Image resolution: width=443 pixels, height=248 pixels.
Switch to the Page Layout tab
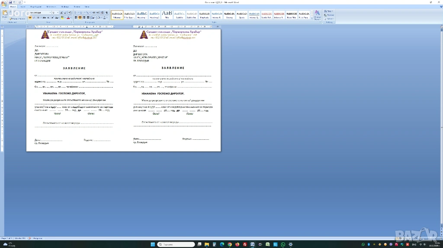pos(35,7)
